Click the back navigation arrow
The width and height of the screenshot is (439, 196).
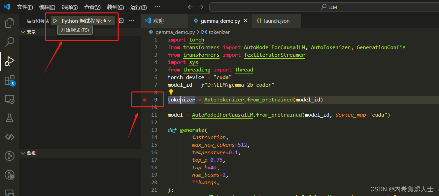point(190,7)
